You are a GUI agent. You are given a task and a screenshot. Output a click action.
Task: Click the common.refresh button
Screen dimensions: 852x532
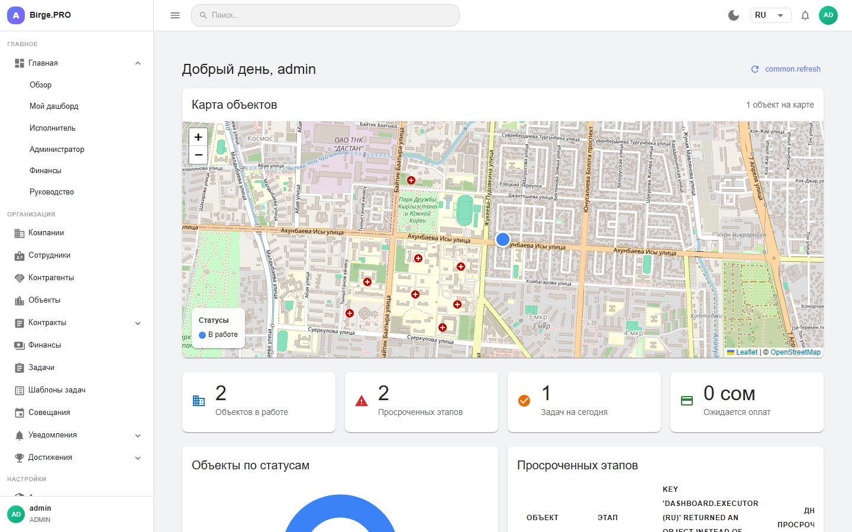(x=786, y=69)
